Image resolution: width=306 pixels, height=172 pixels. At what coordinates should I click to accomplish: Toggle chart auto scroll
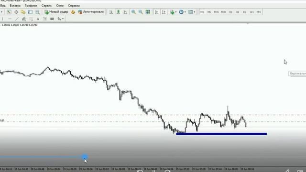(x=156, y=12)
